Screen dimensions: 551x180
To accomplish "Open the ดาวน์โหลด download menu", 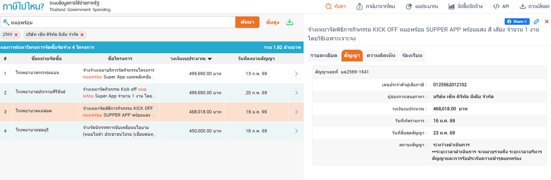I will (x=535, y=6).
